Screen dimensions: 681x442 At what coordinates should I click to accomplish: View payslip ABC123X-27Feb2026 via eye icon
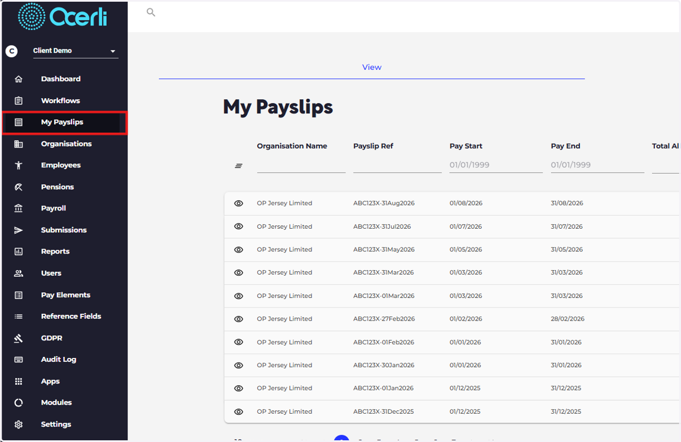pyautogui.click(x=239, y=319)
